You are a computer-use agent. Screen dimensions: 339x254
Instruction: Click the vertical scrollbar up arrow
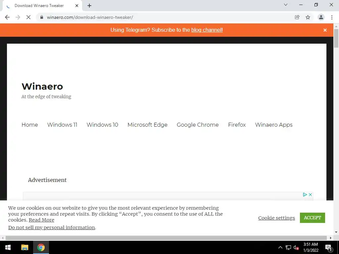click(336, 26)
